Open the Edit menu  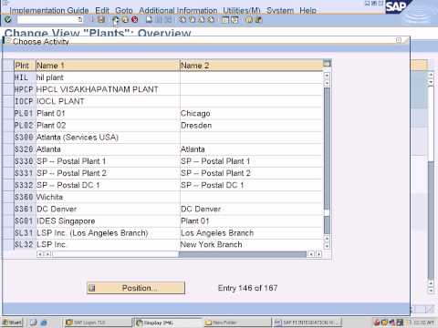pos(102,10)
